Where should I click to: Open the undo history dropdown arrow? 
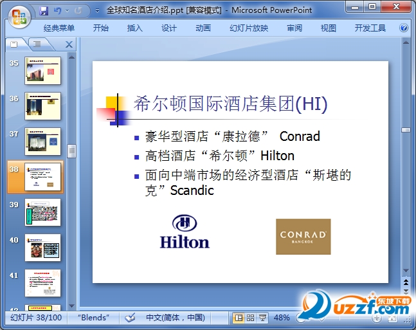[x=67, y=11]
